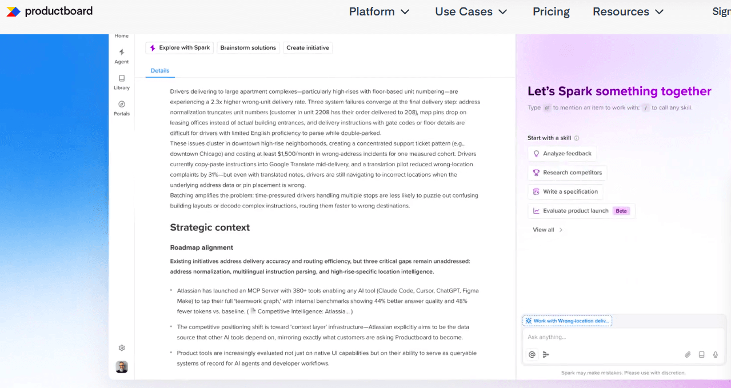The image size is (731, 388).
Task: Switch to the Details tab
Action: [160, 71]
